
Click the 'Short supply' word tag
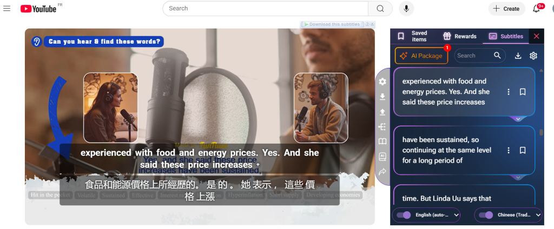tap(284, 195)
